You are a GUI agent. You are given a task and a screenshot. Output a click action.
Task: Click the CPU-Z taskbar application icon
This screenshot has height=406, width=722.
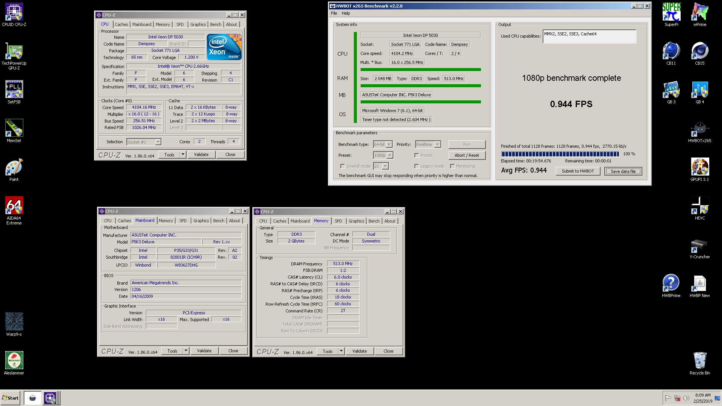pos(50,398)
